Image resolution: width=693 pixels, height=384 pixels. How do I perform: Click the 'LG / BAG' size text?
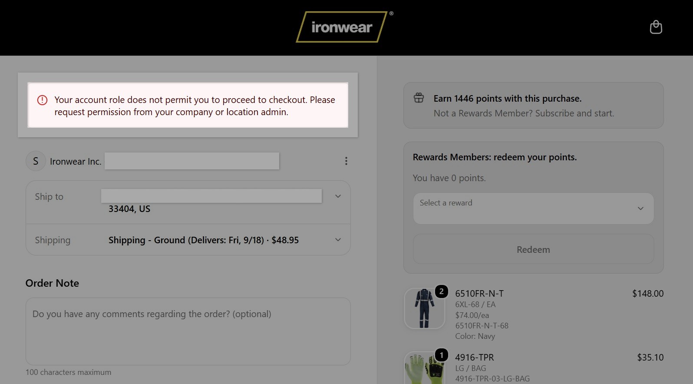coord(471,368)
